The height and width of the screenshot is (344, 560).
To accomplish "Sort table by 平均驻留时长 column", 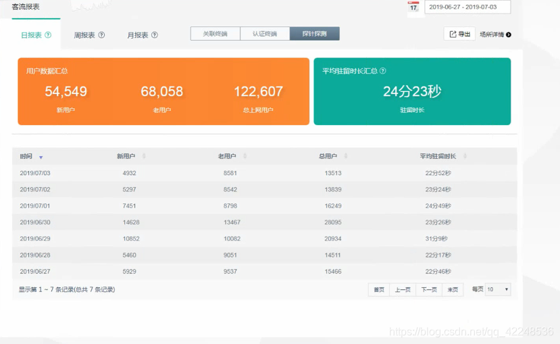I will coord(465,156).
